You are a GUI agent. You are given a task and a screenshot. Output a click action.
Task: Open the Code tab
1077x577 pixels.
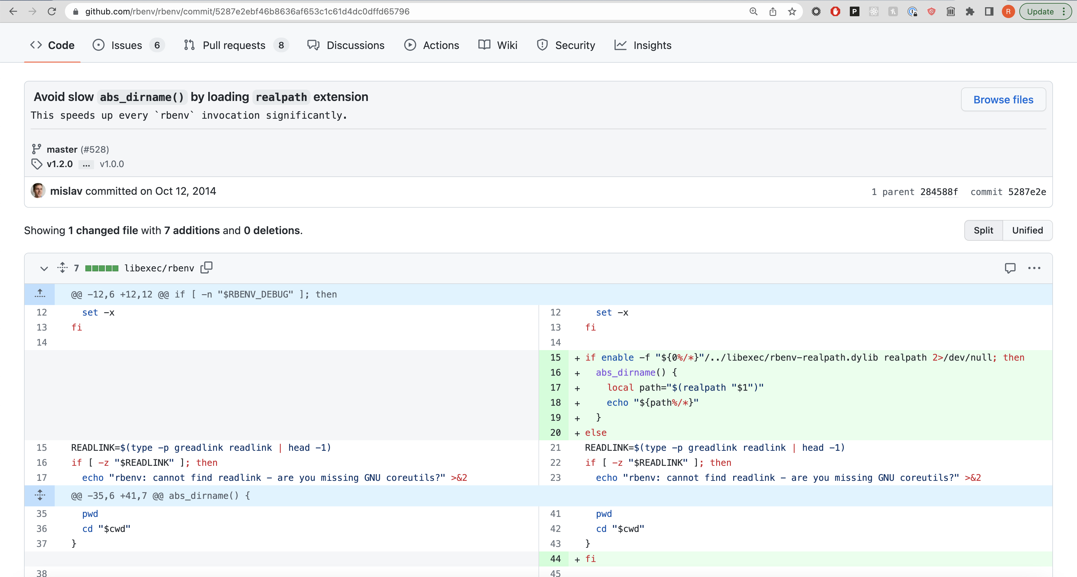pyautogui.click(x=52, y=45)
